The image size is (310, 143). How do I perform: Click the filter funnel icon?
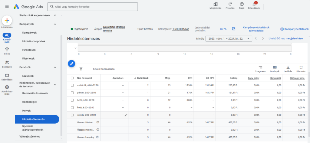pos(81,69)
